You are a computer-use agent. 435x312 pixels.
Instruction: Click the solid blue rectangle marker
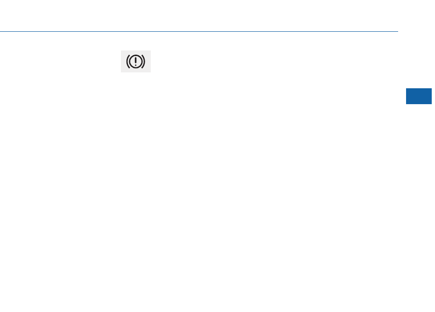pos(419,96)
